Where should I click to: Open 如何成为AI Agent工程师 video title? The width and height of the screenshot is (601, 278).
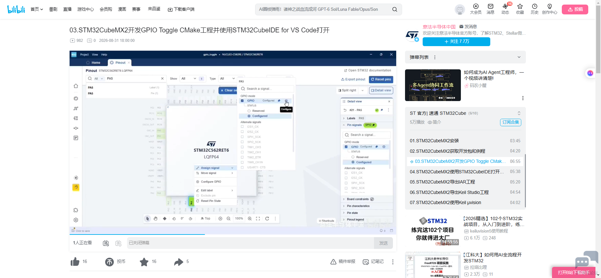[494, 75]
